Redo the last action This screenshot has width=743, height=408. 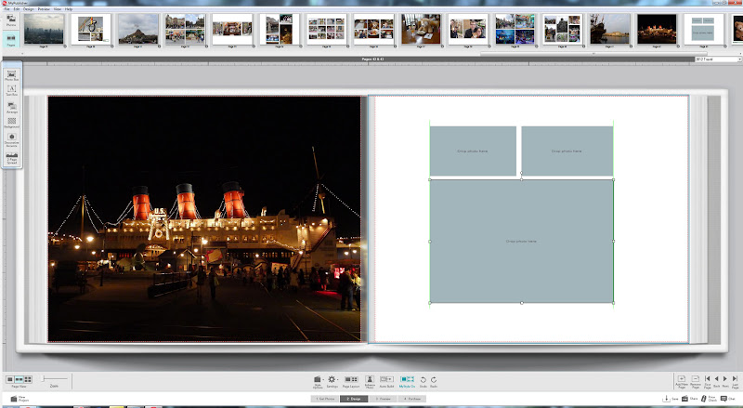[x=434, y=382]
